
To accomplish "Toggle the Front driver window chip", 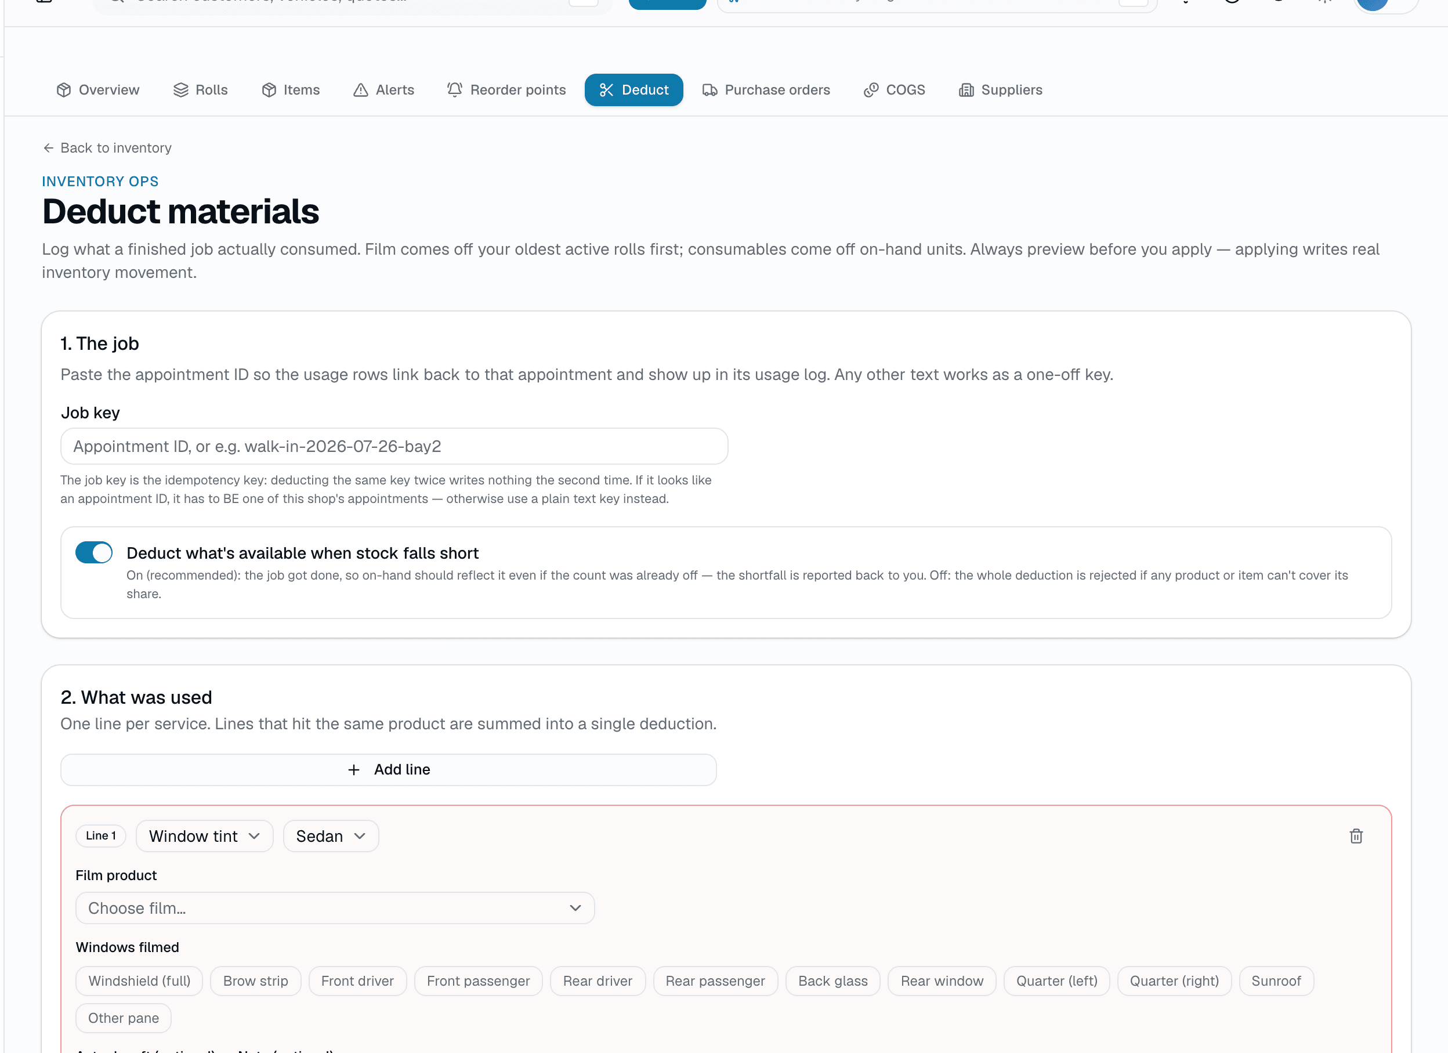I will (357, 981).
